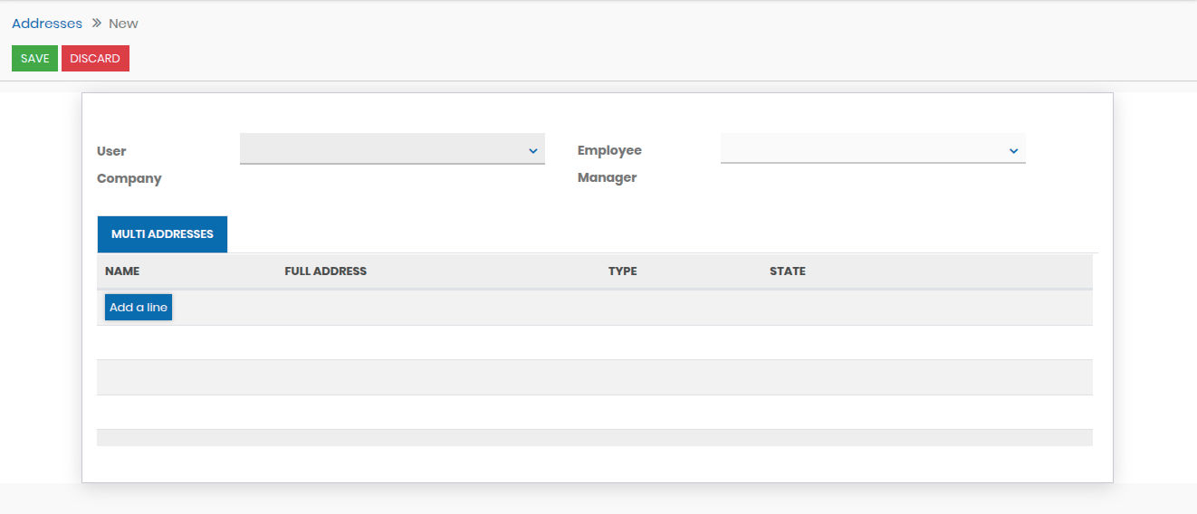Sort by the Full Address column header
Image resolution: width=1197 pixels, height=514 pixels.
(x=325, y=271)
